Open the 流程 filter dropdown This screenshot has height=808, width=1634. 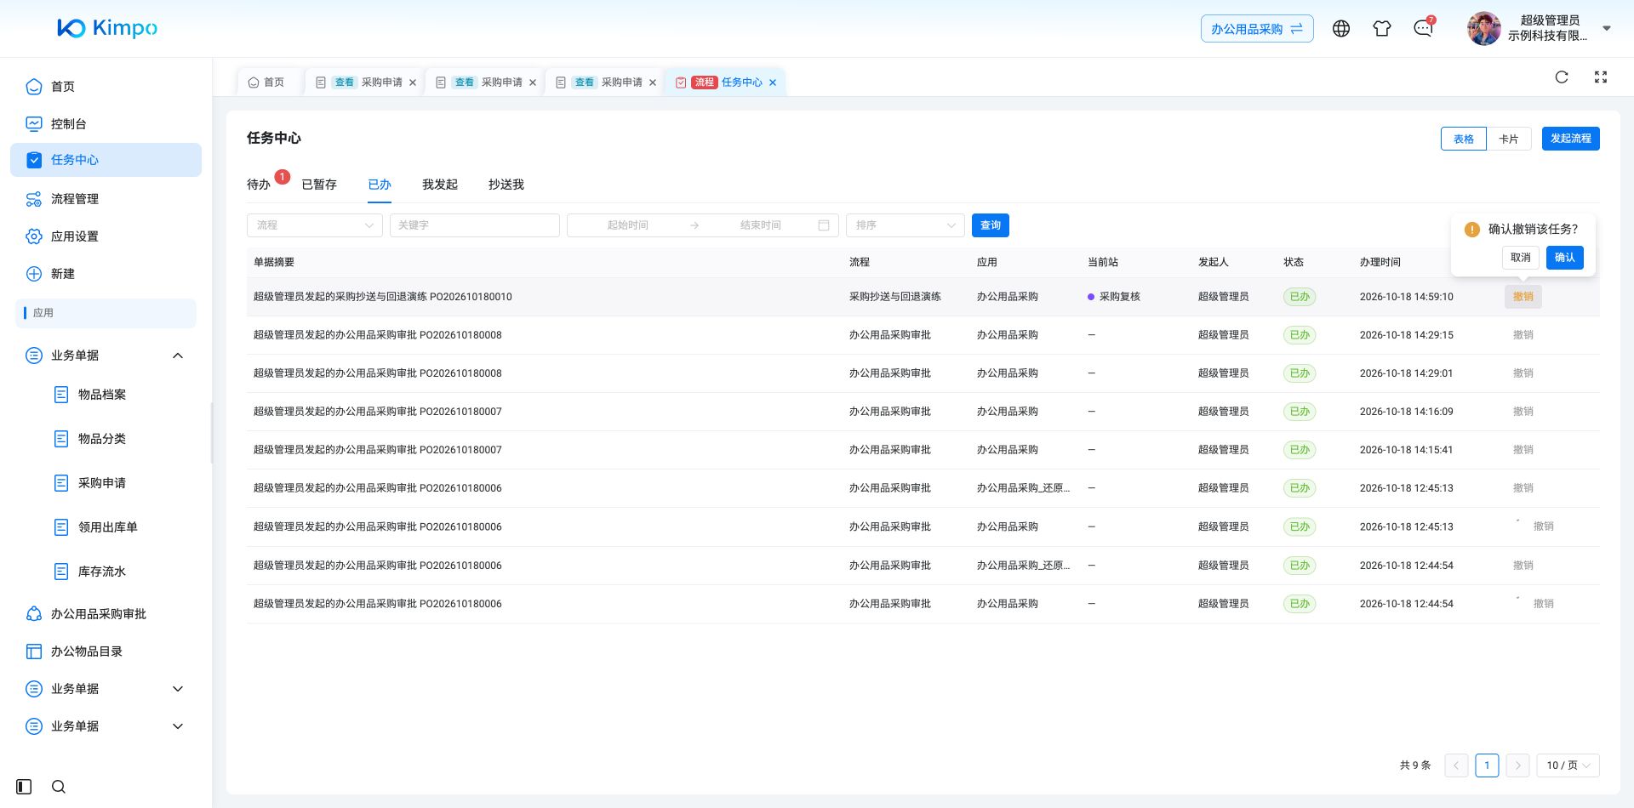click(315, 225)
